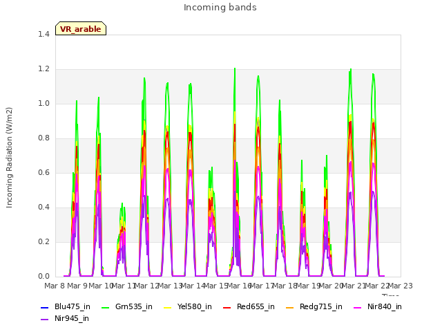Select the Red655_in legend label
Screen dimensions: 442x332
256,307
